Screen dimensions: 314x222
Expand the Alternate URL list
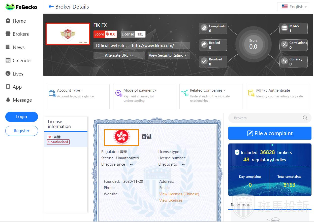coord(119,55)
